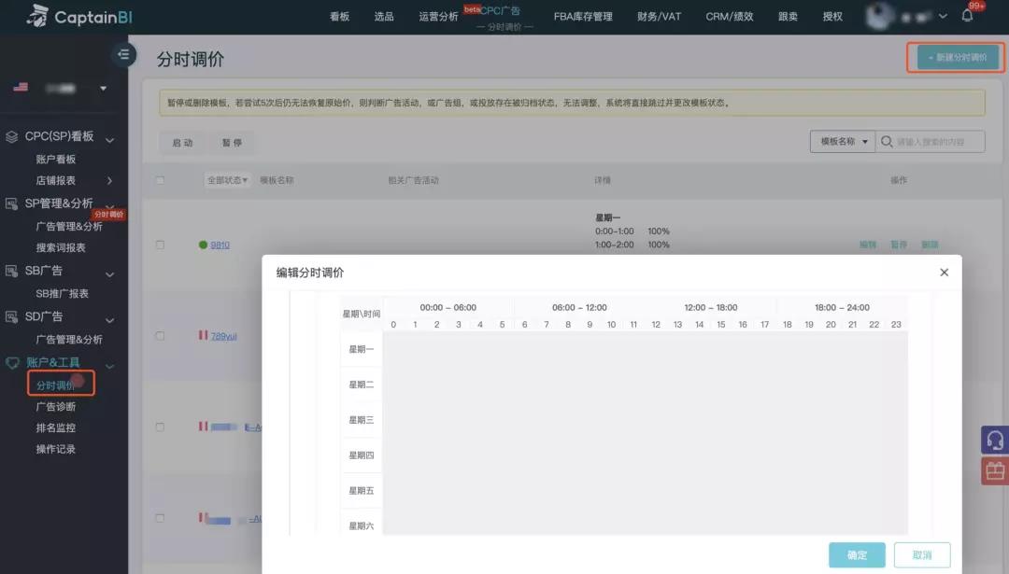Tick the checkbox for row 789yui

161,335
